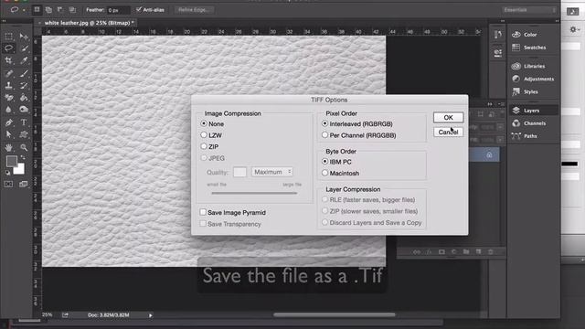Select the Move tool
Viewport: 585px width, 329px height.
coord(24,37)
